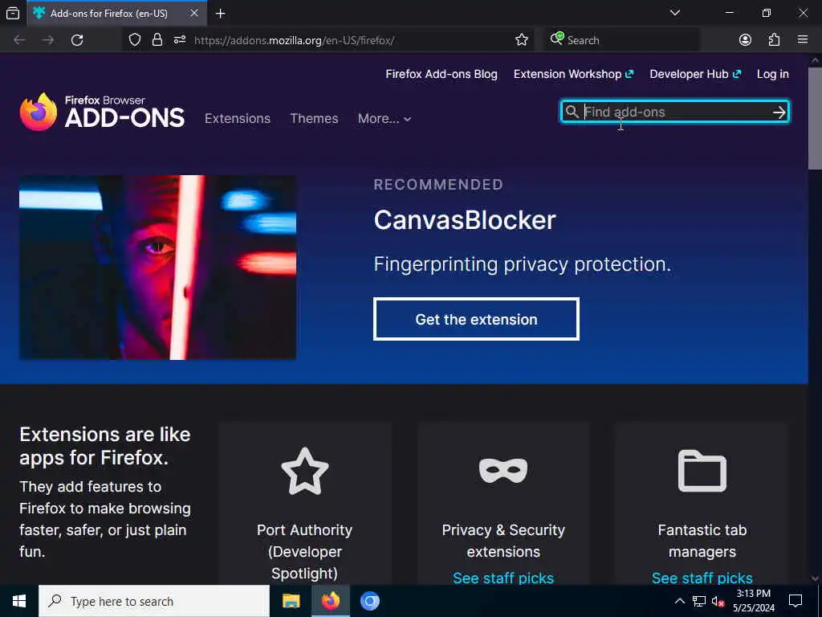
Task: Click the tracking protection shield icon
Action: click(135, 40)
